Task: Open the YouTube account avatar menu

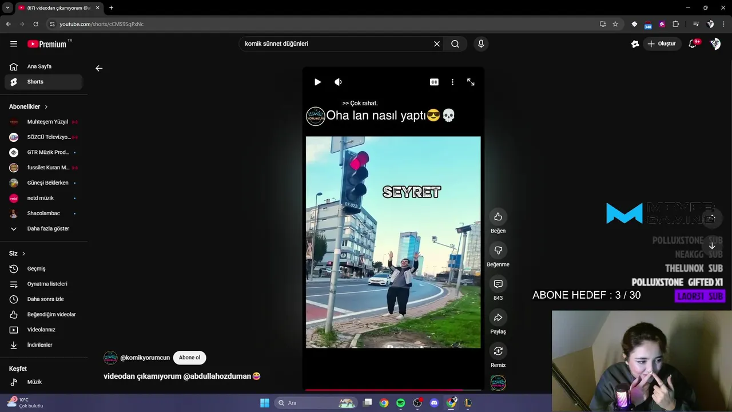Action: click(x=715, y=44)
